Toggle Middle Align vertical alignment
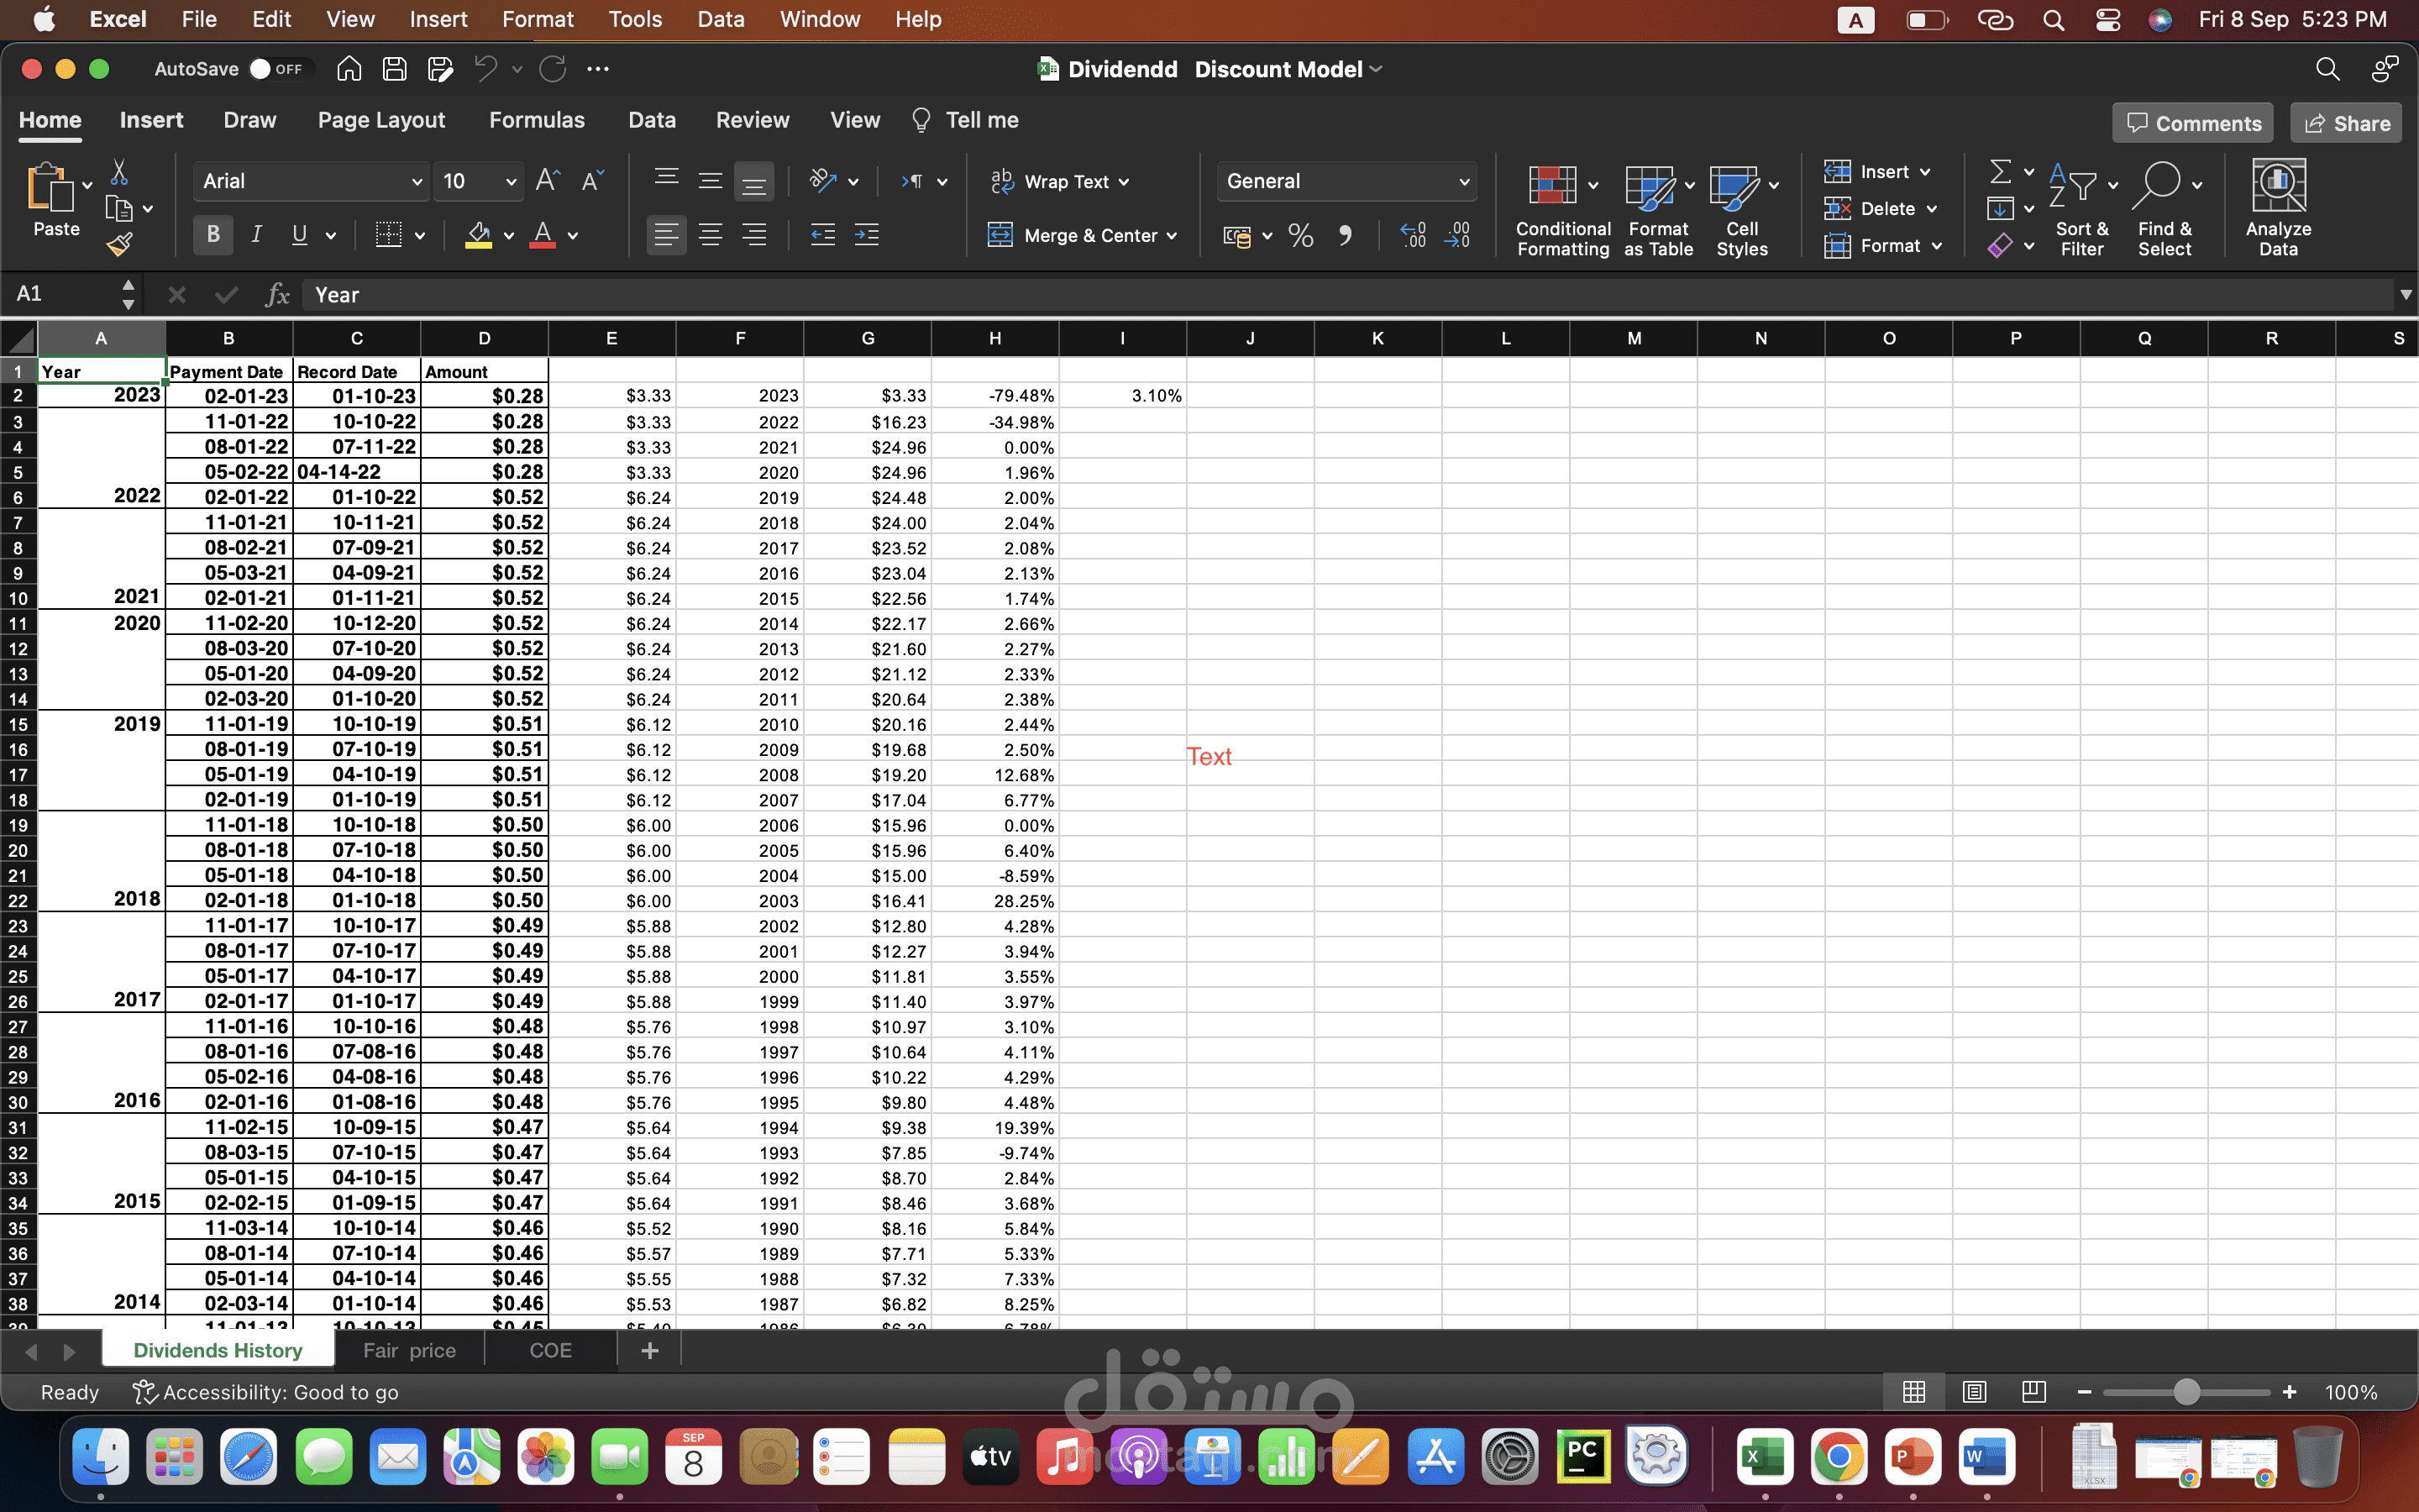The width and height of the screenshot is (2419, 1512). click(x=711, y=181)
